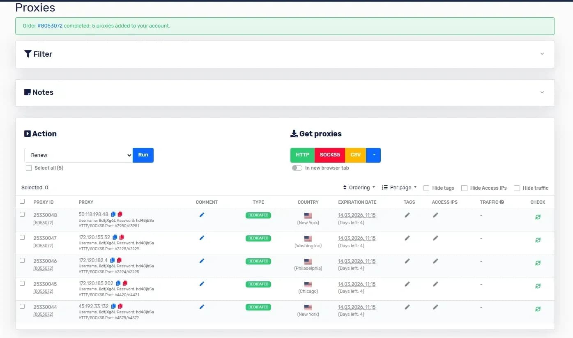
Task: Edit comment for proxy 25330046
Action: point(202,261)
